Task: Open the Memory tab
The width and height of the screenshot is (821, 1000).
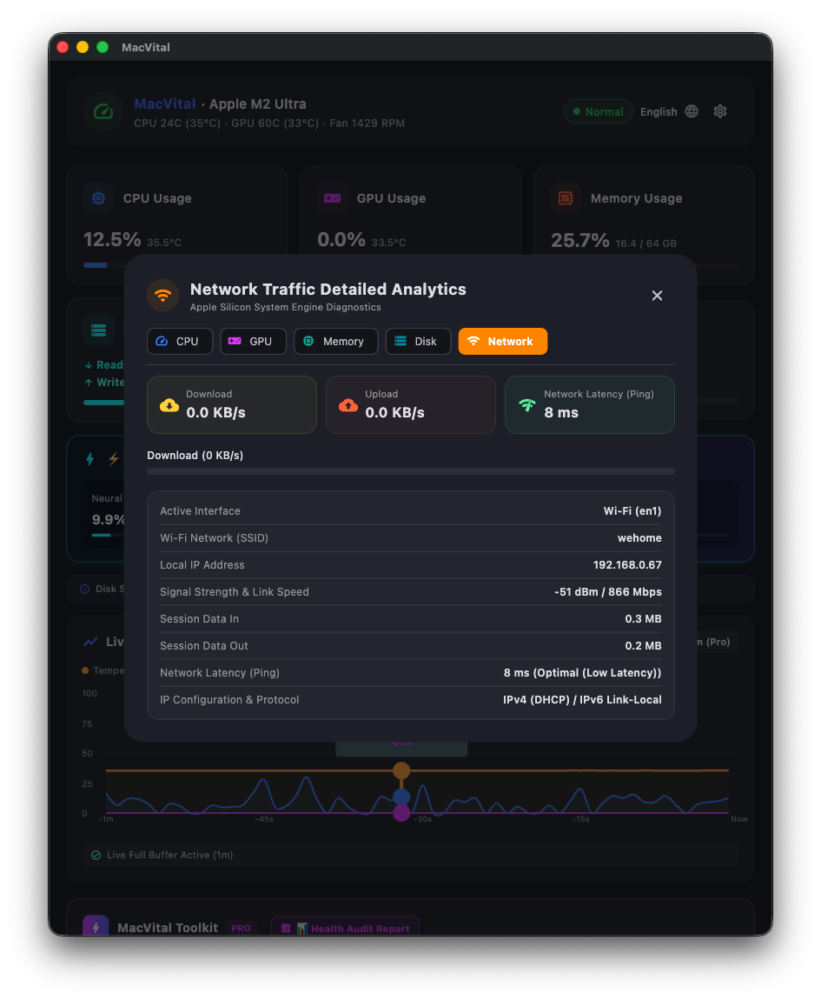Action: click(x=336, y=341)
